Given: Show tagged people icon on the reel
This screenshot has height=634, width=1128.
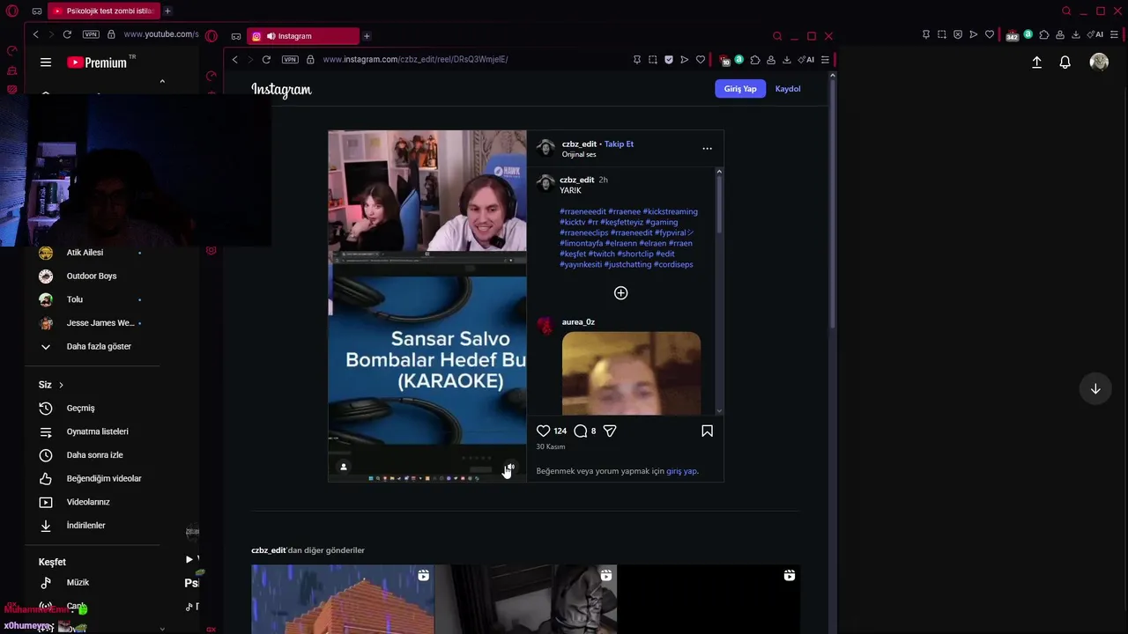Looking at the screenshot, I should pos(344,467).
